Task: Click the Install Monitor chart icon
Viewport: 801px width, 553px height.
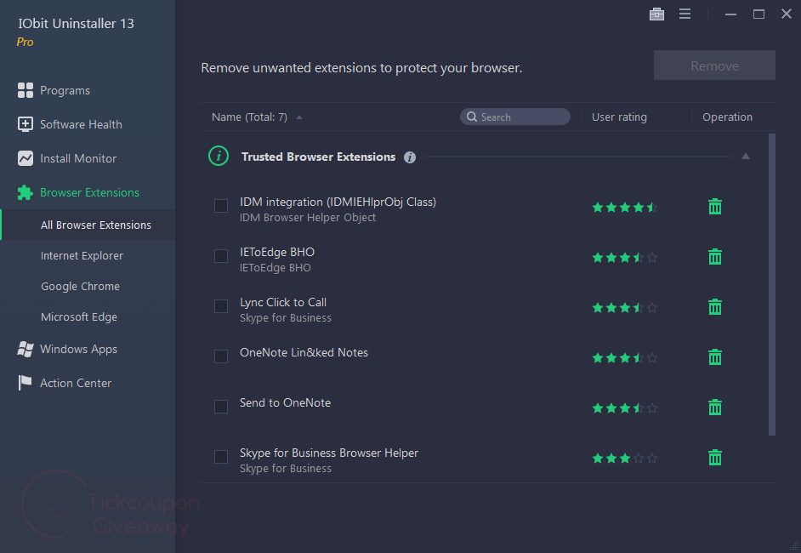Action: click(x=25, y=158)
